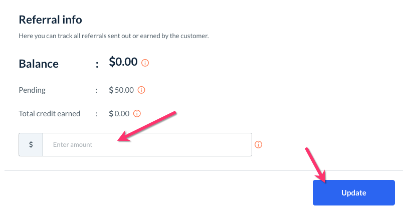Screen dimensions: 403x211
Task: Click the colon after Balance label
Action: (x=97, y=64)
